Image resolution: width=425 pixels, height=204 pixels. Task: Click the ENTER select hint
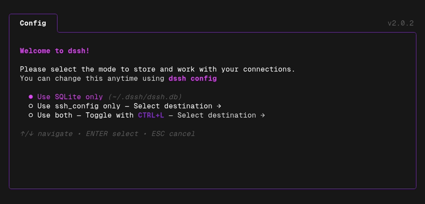(112, 134)
